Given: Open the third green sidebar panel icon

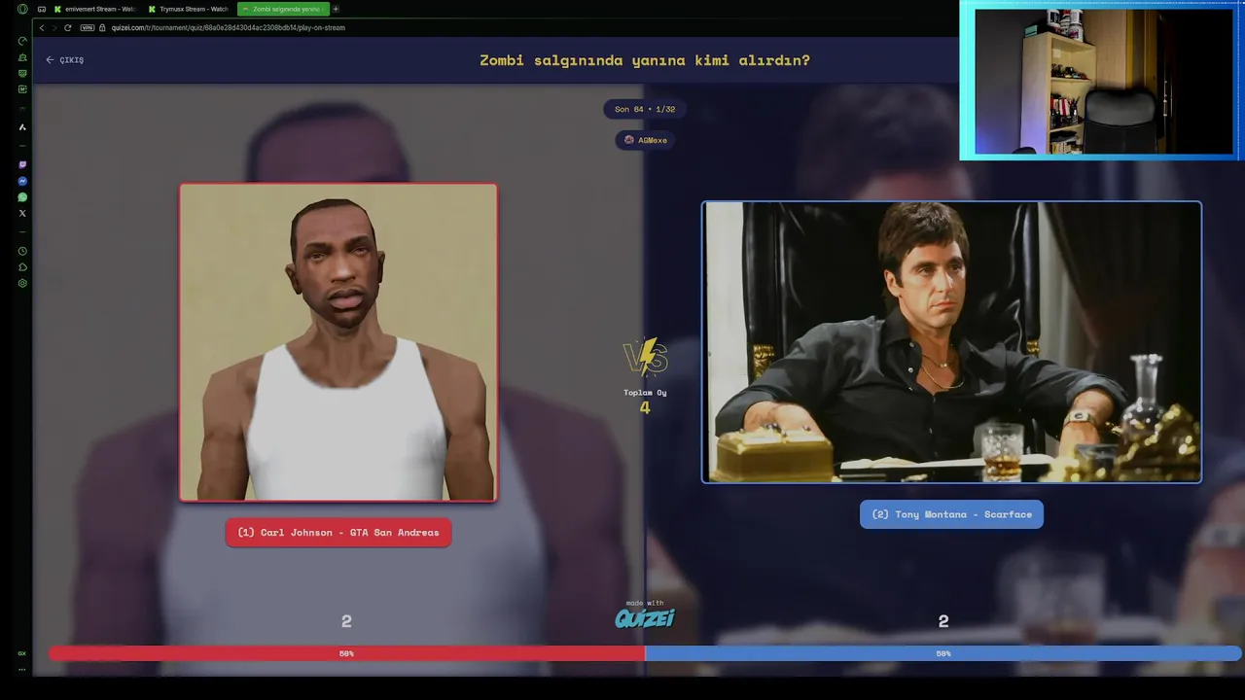Looking at the screenshot, I should 22,73.
